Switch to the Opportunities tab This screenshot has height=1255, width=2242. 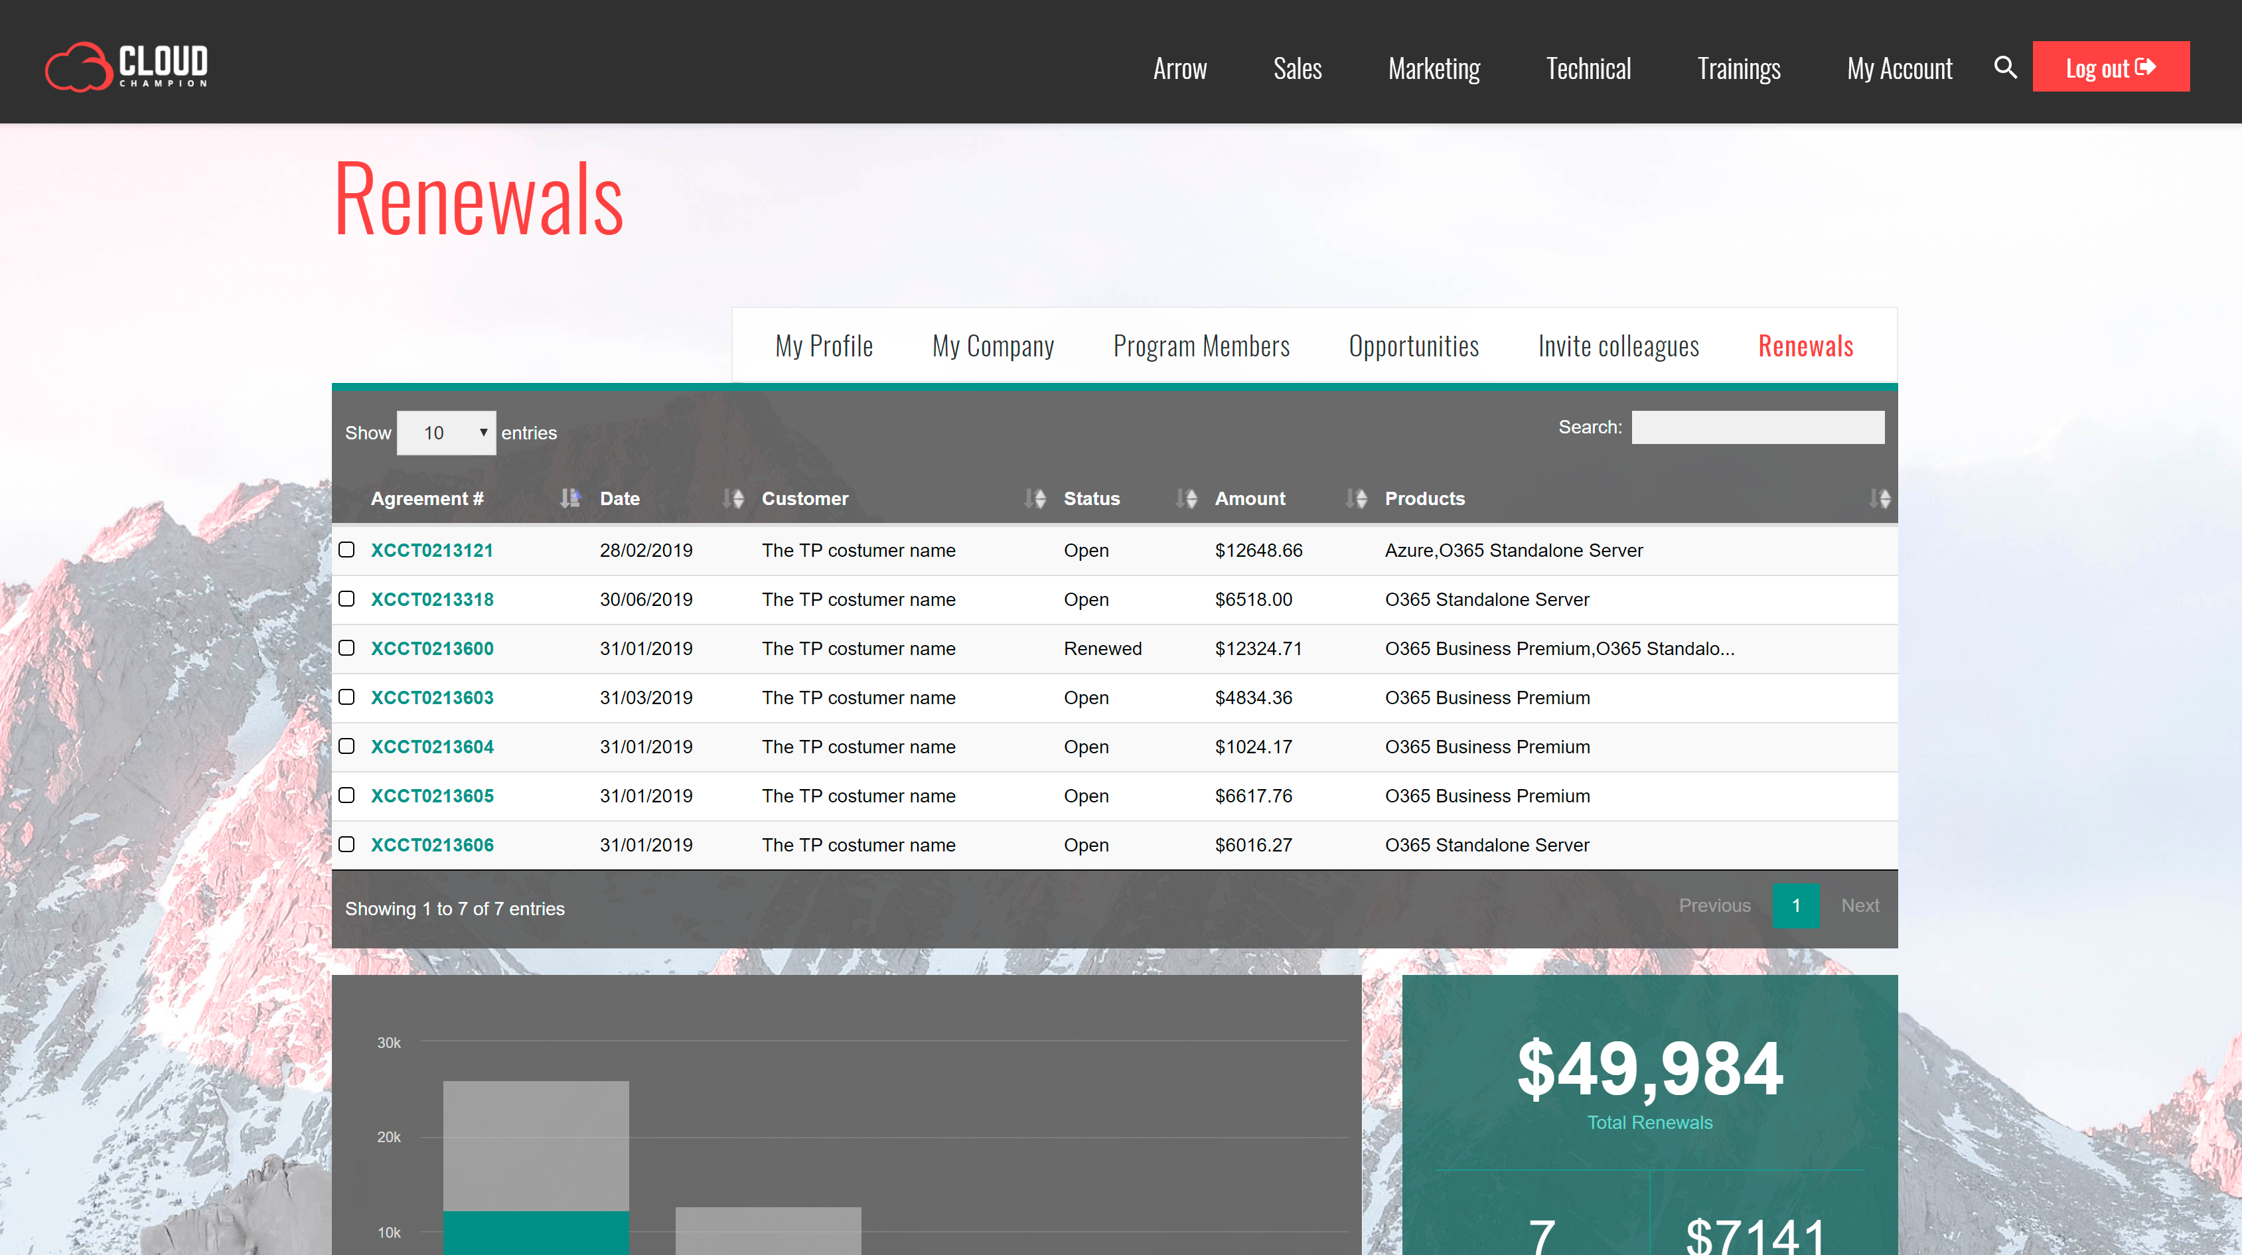click(1414, 346)
